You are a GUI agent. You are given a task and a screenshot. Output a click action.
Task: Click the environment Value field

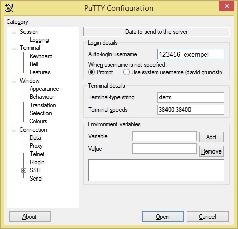pos(164,148)
